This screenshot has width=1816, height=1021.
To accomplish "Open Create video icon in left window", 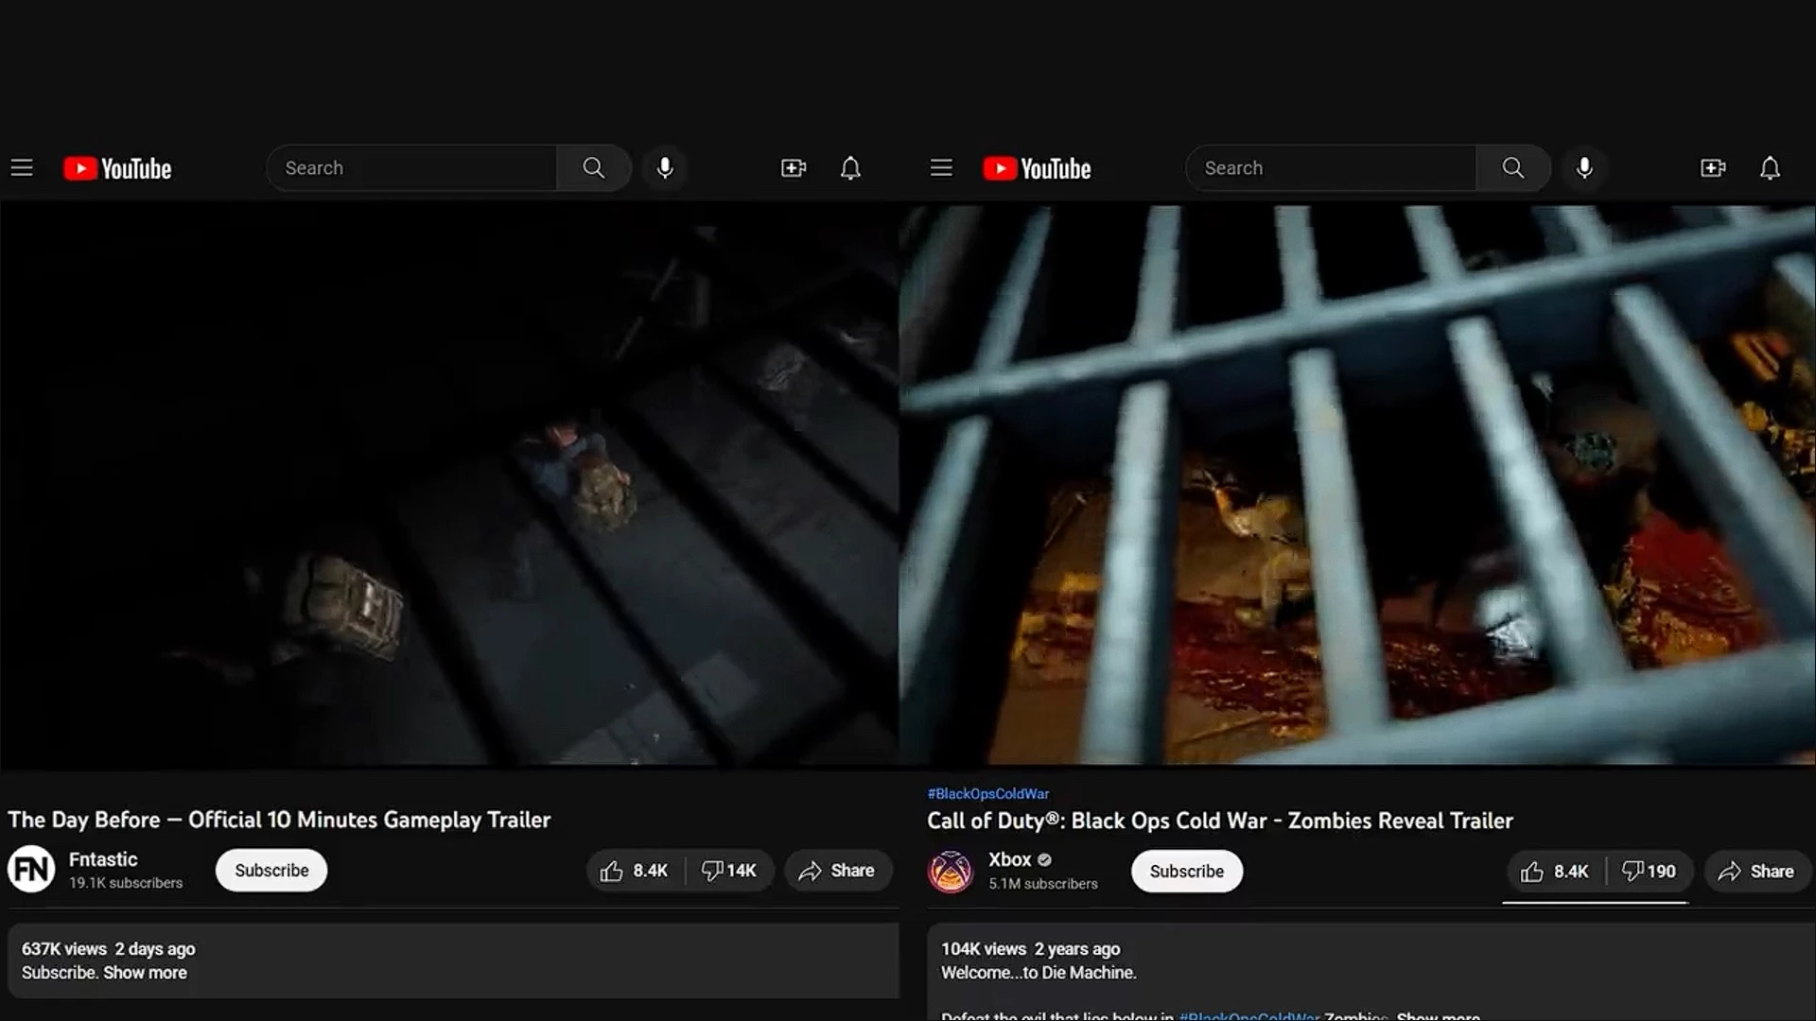I will [794, 168].
